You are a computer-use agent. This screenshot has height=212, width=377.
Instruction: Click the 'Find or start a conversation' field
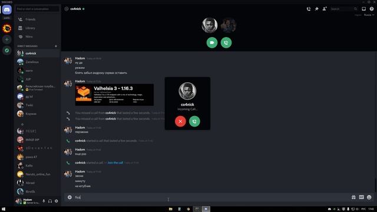click(x=37, y=9)
